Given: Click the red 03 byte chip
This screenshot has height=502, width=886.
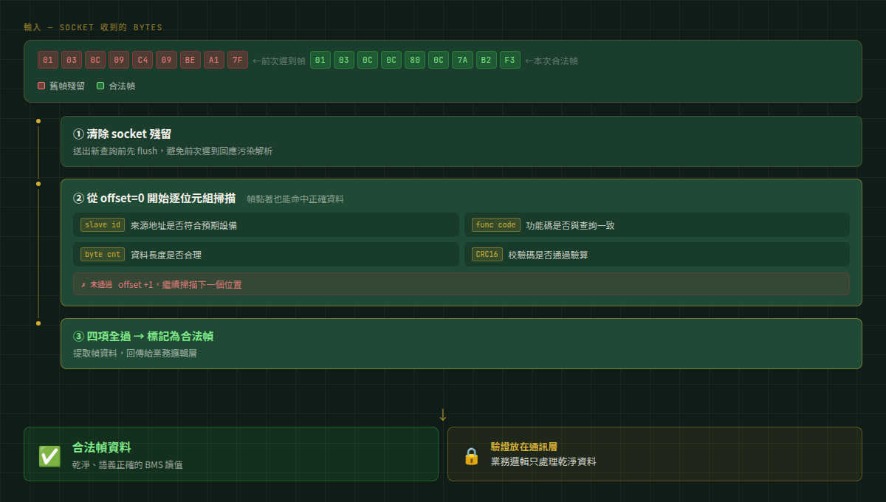Looking at the screenshot, I should tap(72, 60).
